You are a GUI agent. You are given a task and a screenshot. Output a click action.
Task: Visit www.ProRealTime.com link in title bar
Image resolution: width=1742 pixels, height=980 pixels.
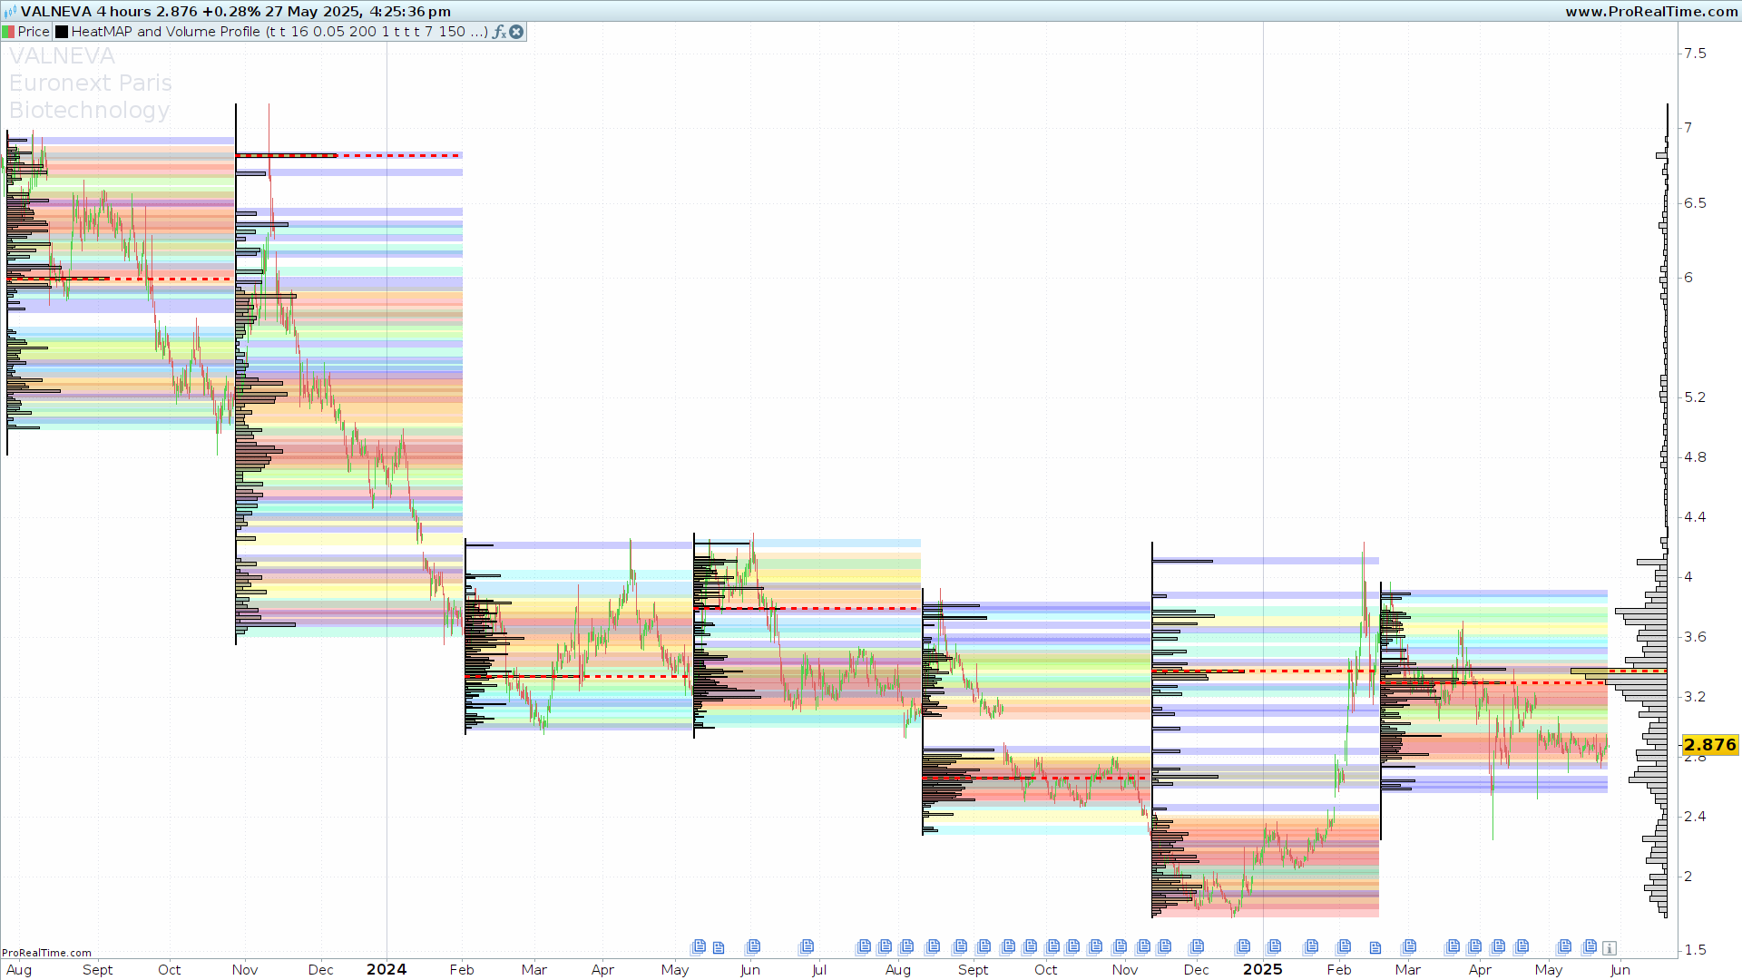(1651, 11)
